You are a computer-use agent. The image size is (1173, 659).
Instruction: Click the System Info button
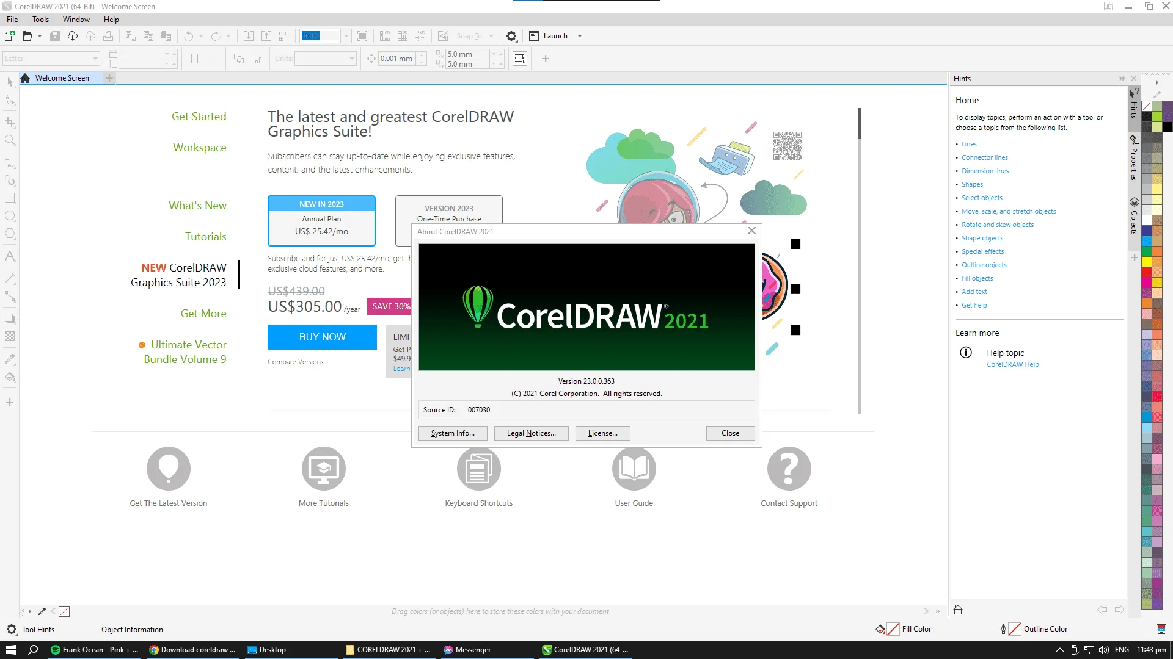pyautogui.click(x=453, y=433)
